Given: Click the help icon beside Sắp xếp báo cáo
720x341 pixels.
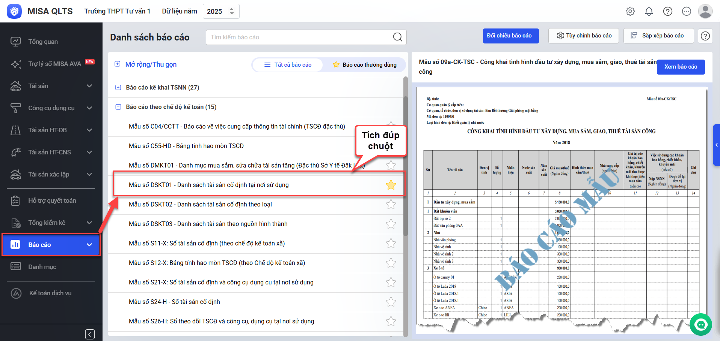Looking at the screenshot, I should pyautogui.click(x=705, y=36).
